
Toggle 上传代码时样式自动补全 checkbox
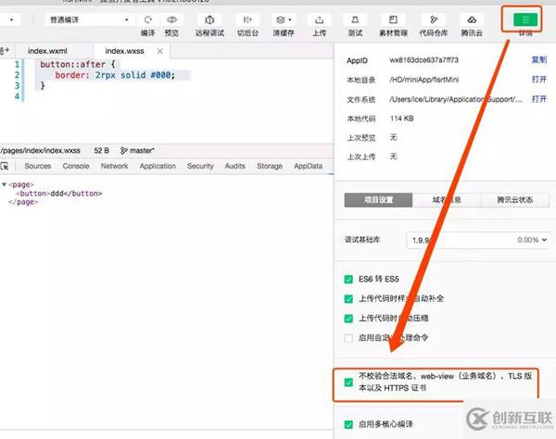point(348,299)
